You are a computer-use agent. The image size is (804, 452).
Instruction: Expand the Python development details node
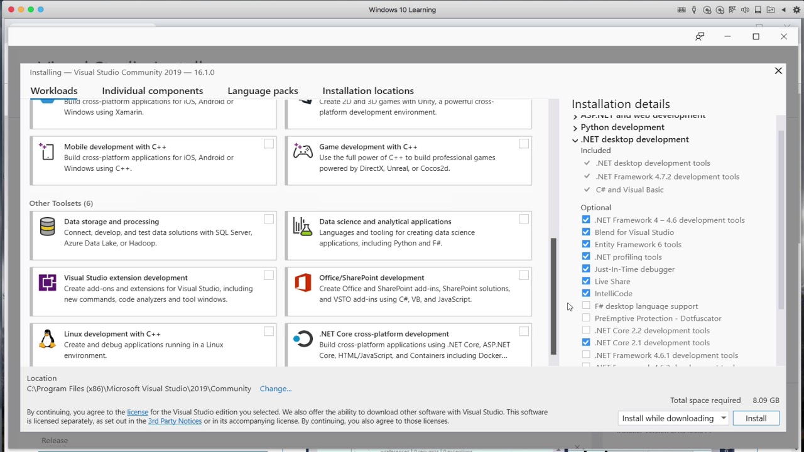(x=575, y=127)
